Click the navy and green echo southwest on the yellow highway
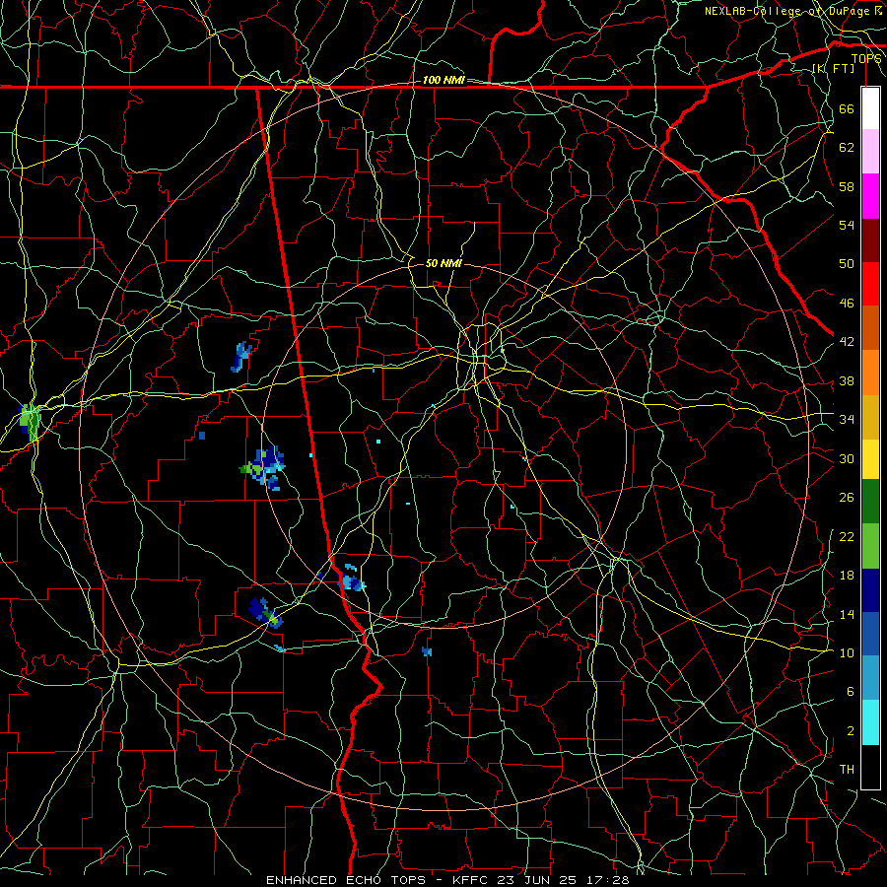This screenshot has width=887, height=887. (x=265, y=613)
